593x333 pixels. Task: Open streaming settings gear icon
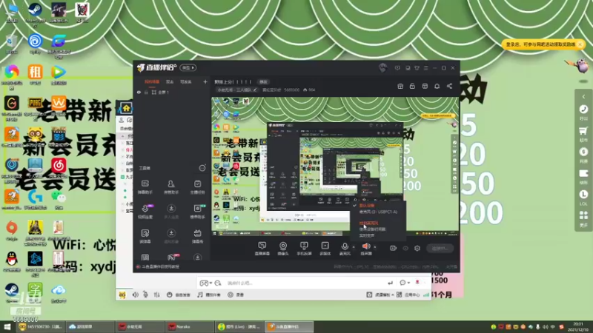[x=417, y=248]
